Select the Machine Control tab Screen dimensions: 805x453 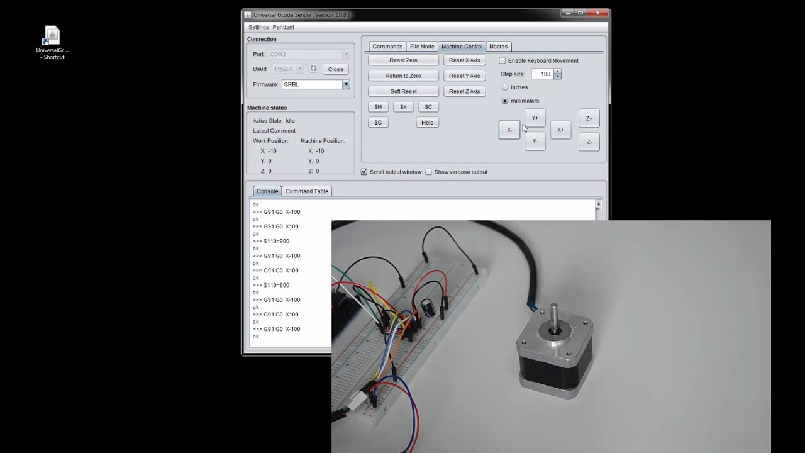coord(462,47)
